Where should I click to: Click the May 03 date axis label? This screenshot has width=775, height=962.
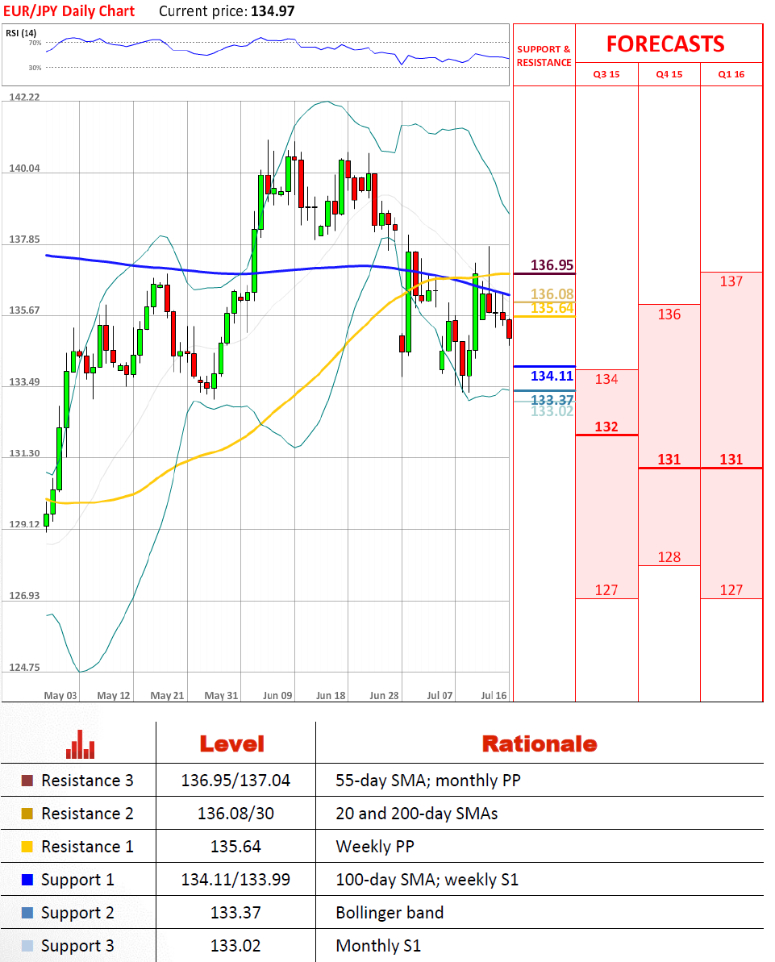[x=60, y=695]
